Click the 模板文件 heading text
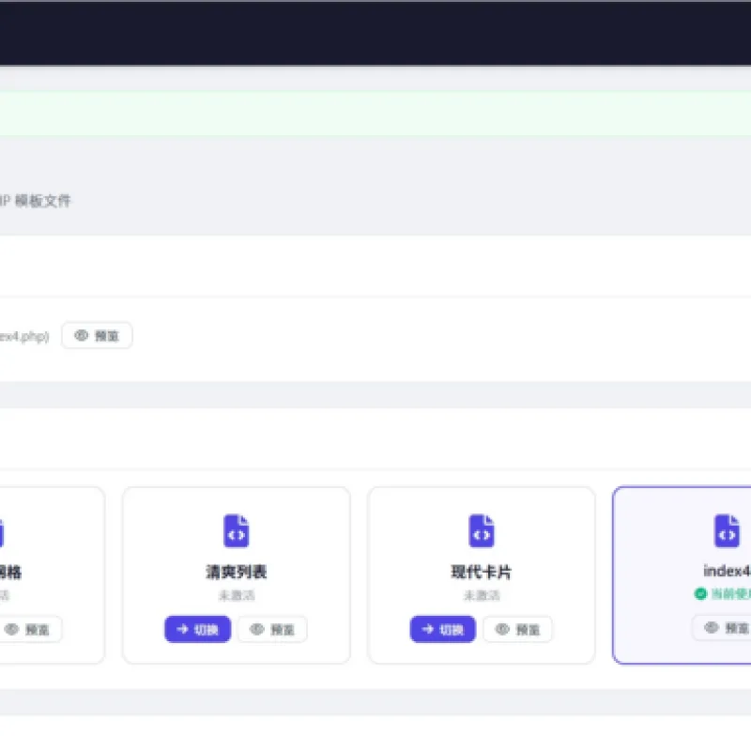 click(x=42, y=201)
